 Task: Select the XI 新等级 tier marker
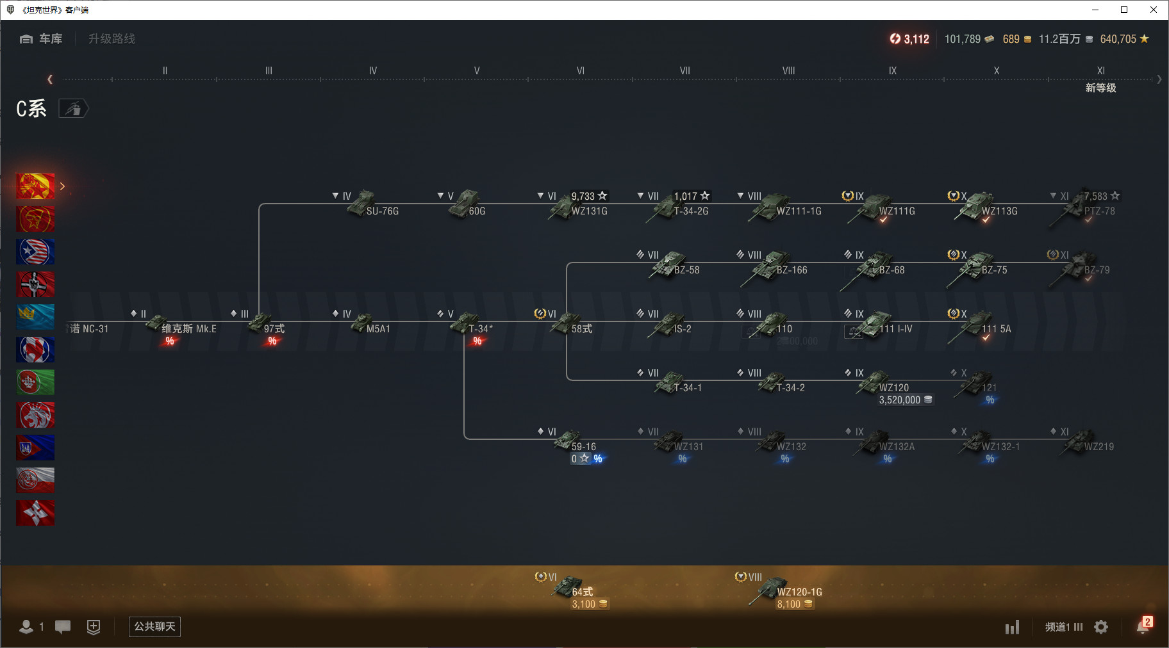coord(1100,79)
